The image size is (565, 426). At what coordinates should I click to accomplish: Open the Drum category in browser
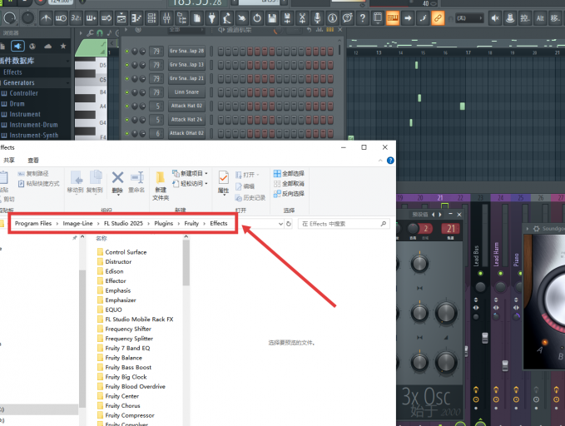(x=17, y=103)
